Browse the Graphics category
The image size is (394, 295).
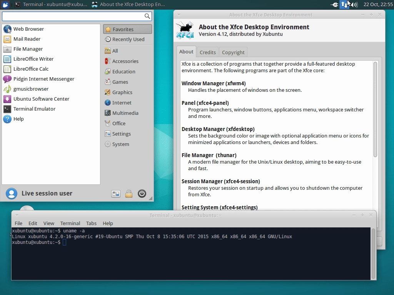(127, 92)
